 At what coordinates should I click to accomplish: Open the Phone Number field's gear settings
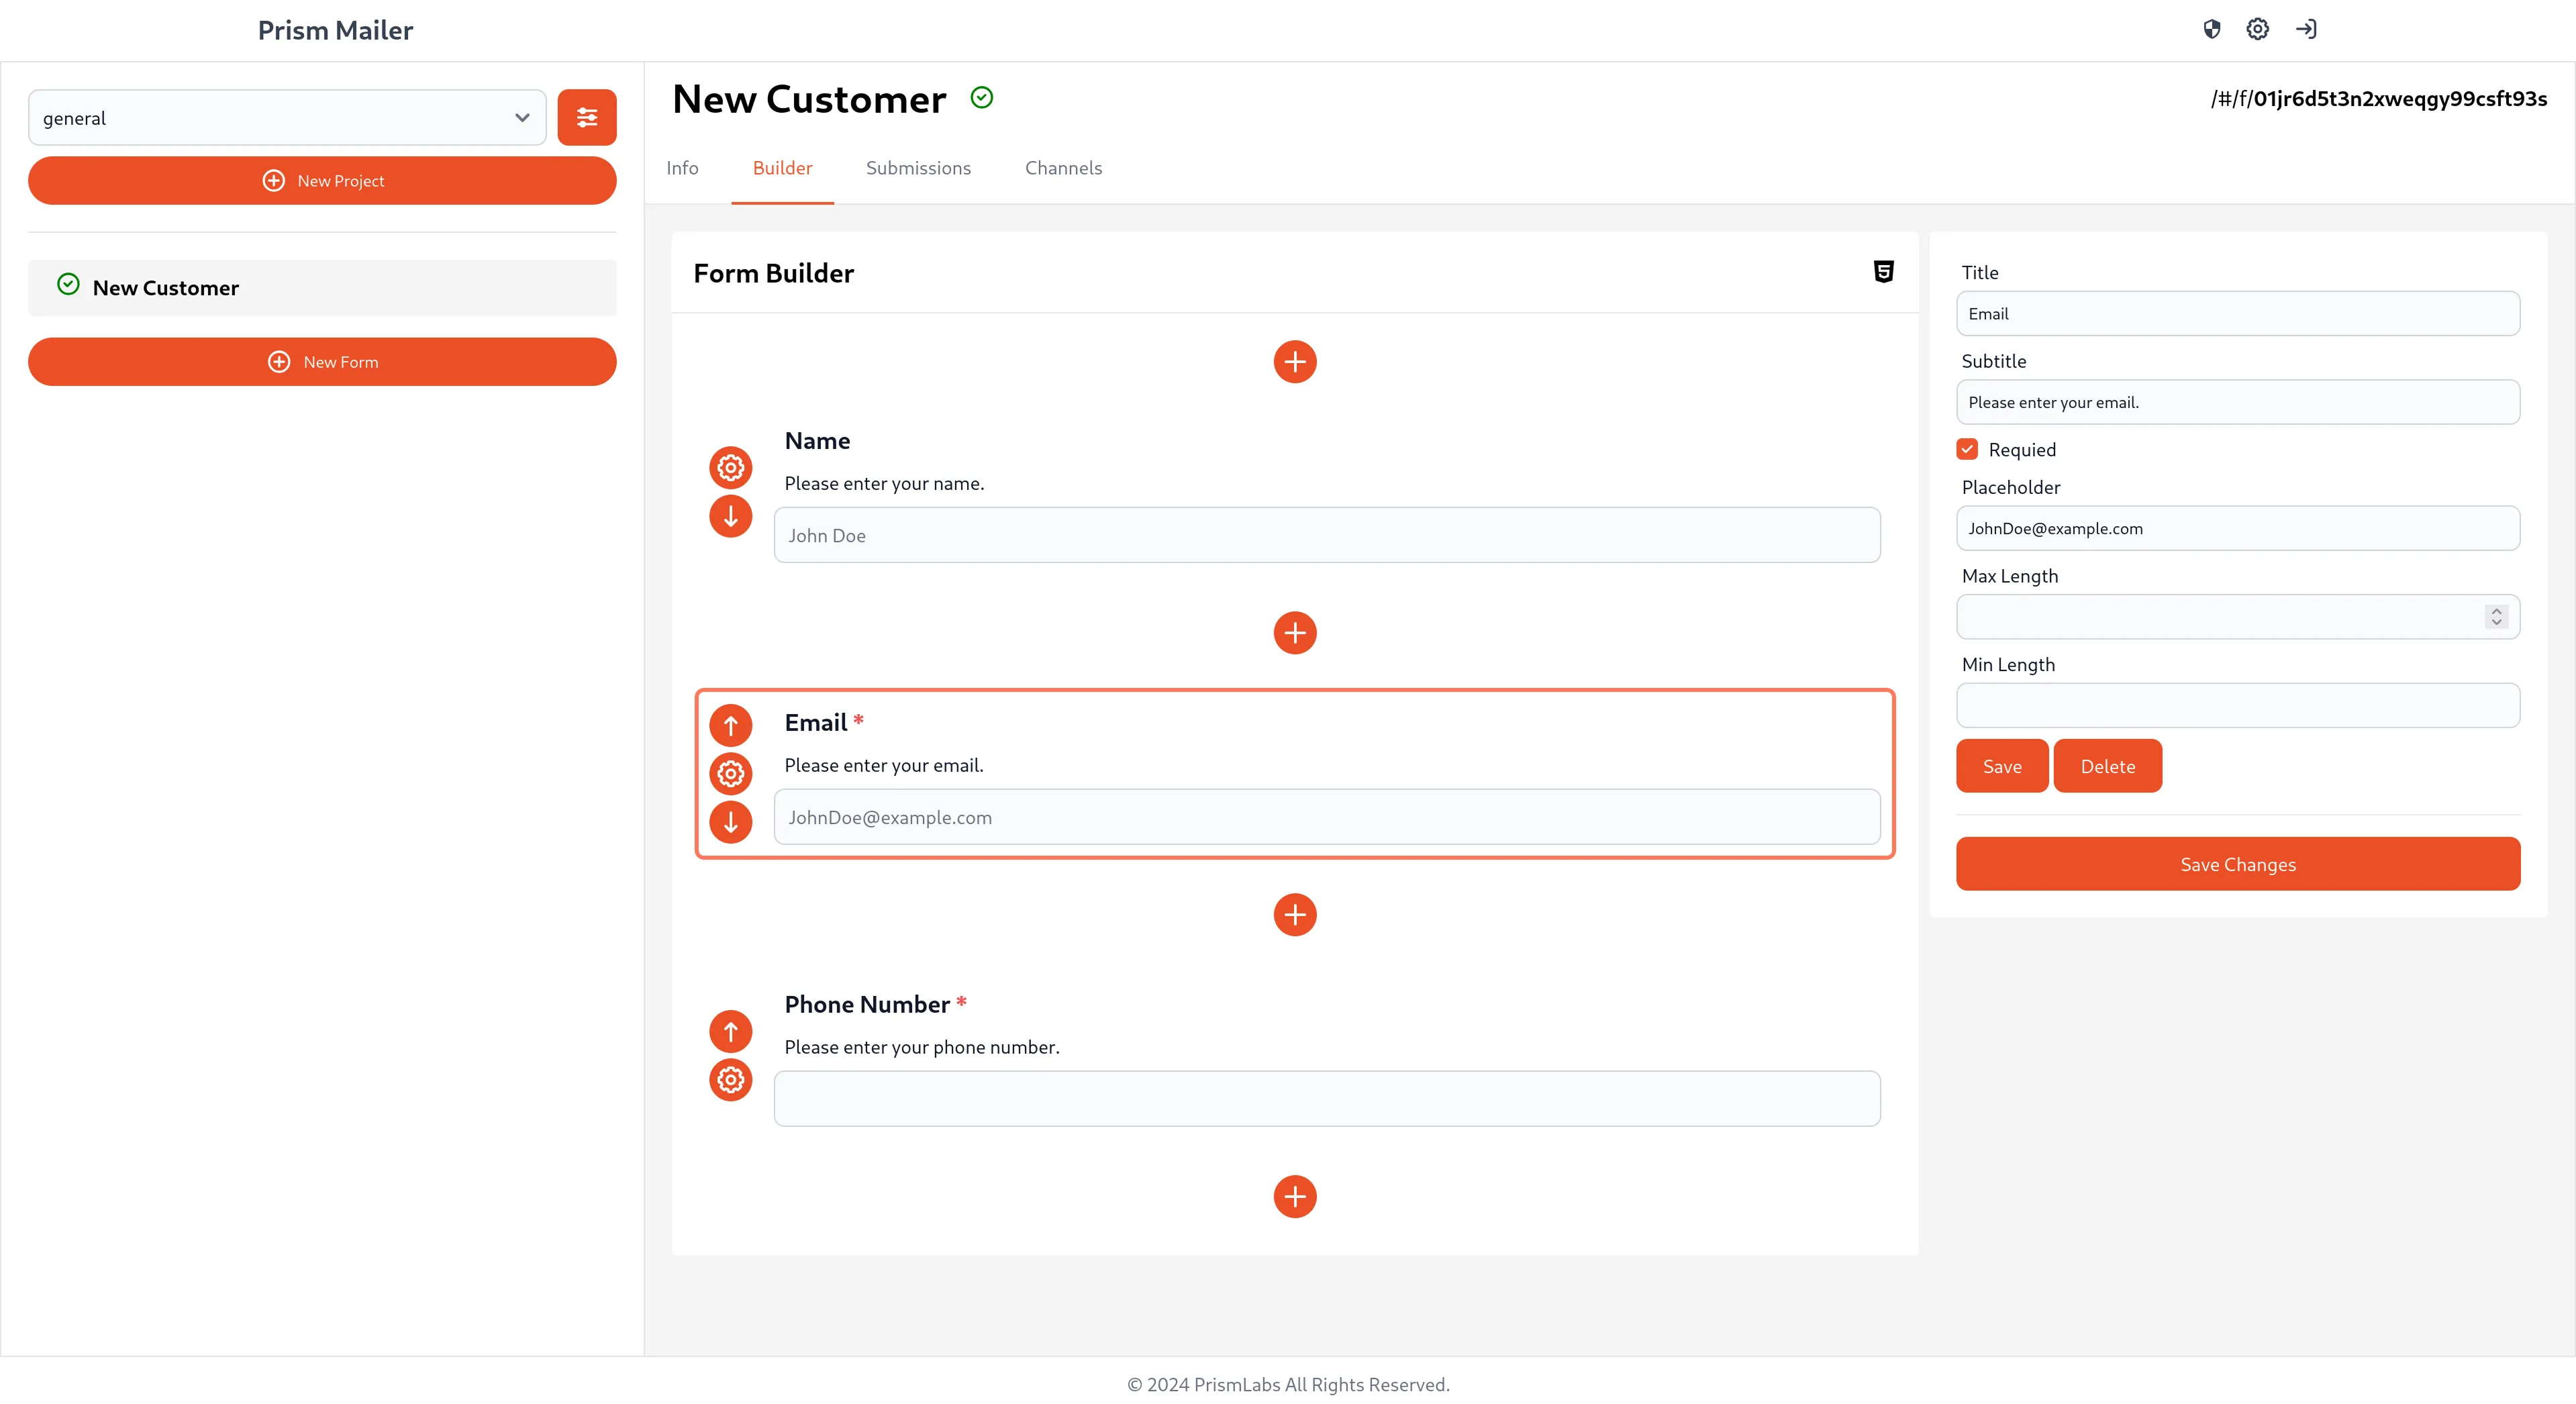731,1080
